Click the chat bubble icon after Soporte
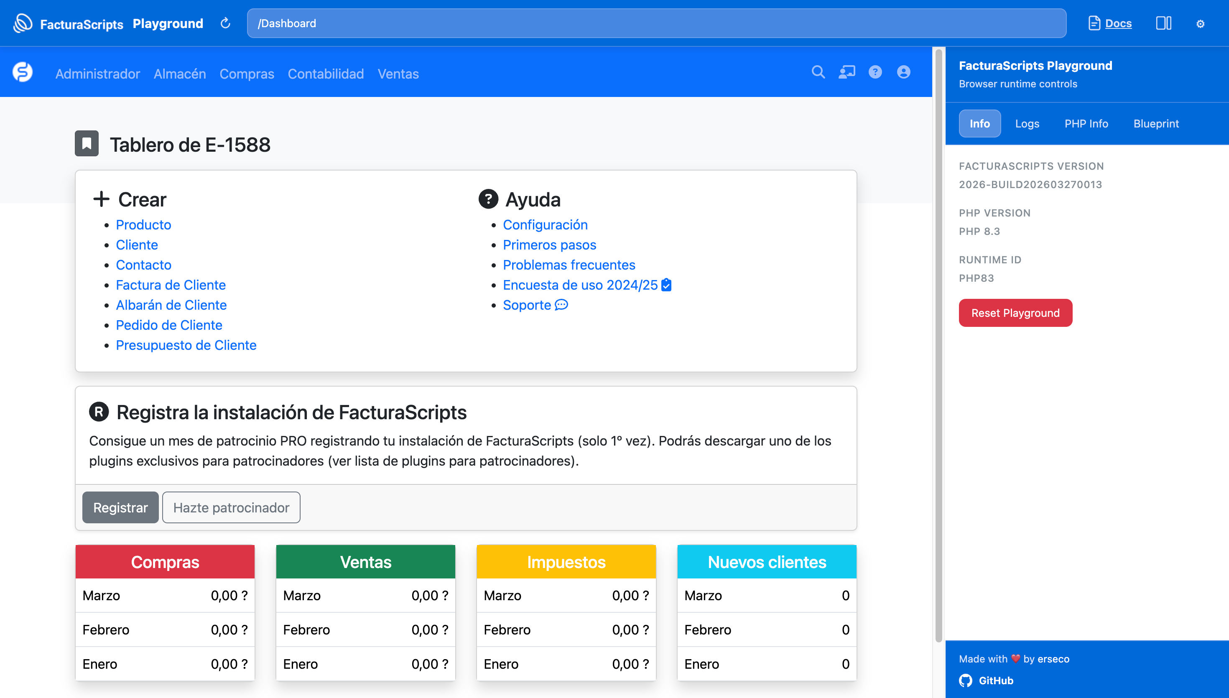 click(561, 305)
